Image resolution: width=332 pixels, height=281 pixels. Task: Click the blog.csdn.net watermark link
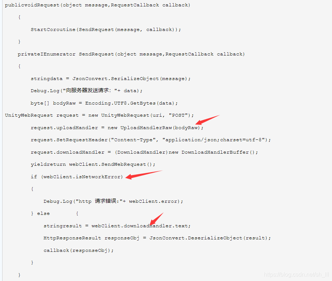click(x=296, y=275)
